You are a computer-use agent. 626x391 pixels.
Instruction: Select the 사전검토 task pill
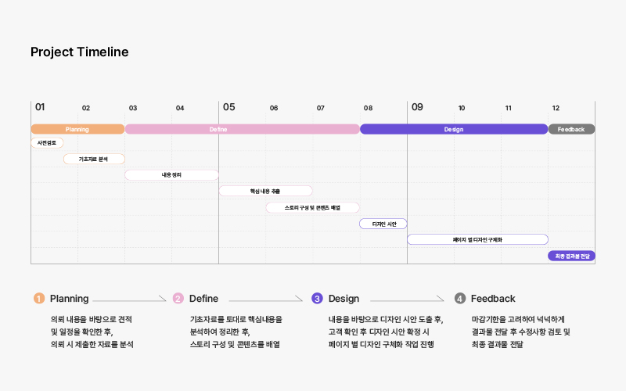(x=47, y=143)
